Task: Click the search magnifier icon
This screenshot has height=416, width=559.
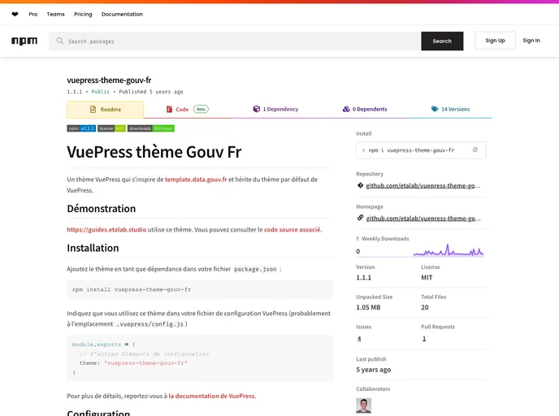Action: (x=60, y=41)
